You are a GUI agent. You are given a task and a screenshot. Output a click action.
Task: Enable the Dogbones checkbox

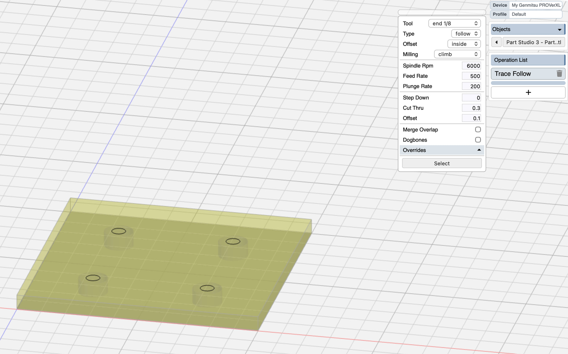(x=477, y=140)
